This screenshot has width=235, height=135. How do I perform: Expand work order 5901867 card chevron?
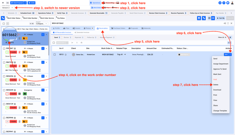point(46,49)
